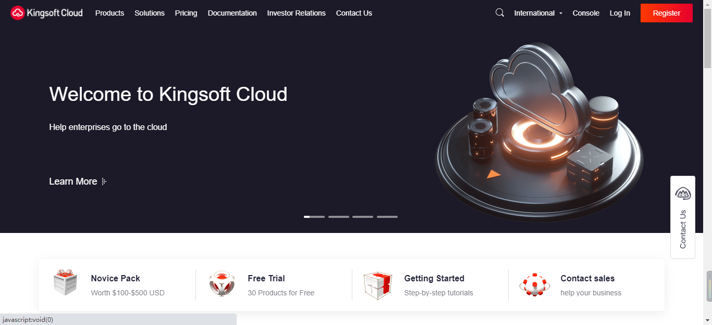Screen dimensions: 712x325
Task: Click 'Worth $100-$500 USD' text
Action: point(128,293)
